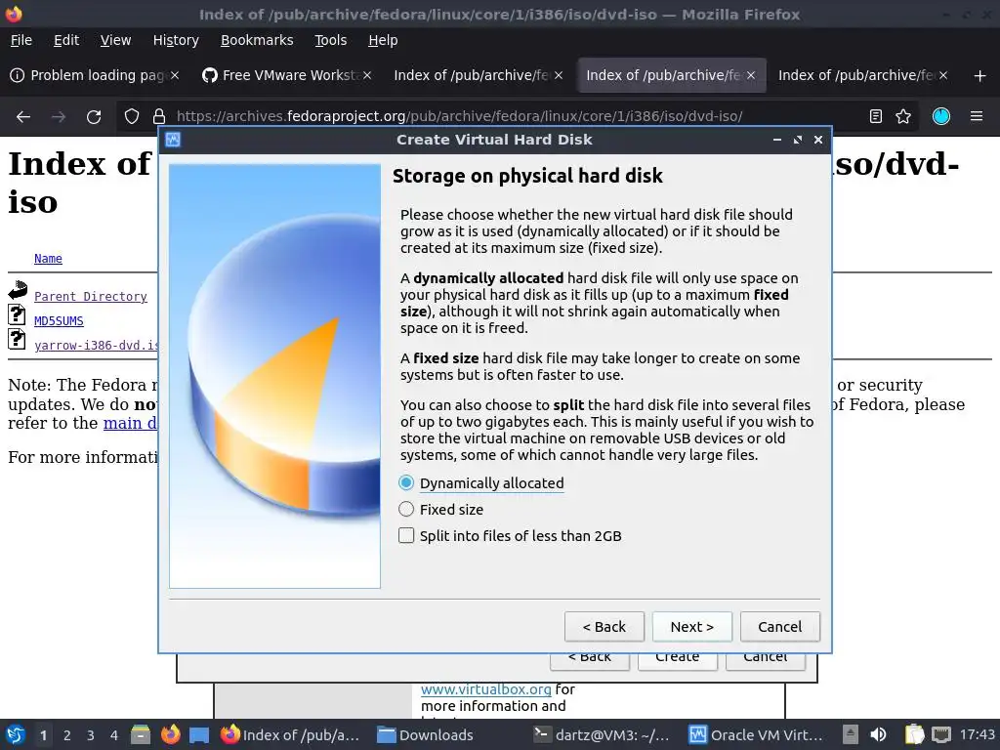Maximize the Create Virtual Hard Disk dialog
The image size is (1000, 750).
pyautogui.click(x=797, y=140)
